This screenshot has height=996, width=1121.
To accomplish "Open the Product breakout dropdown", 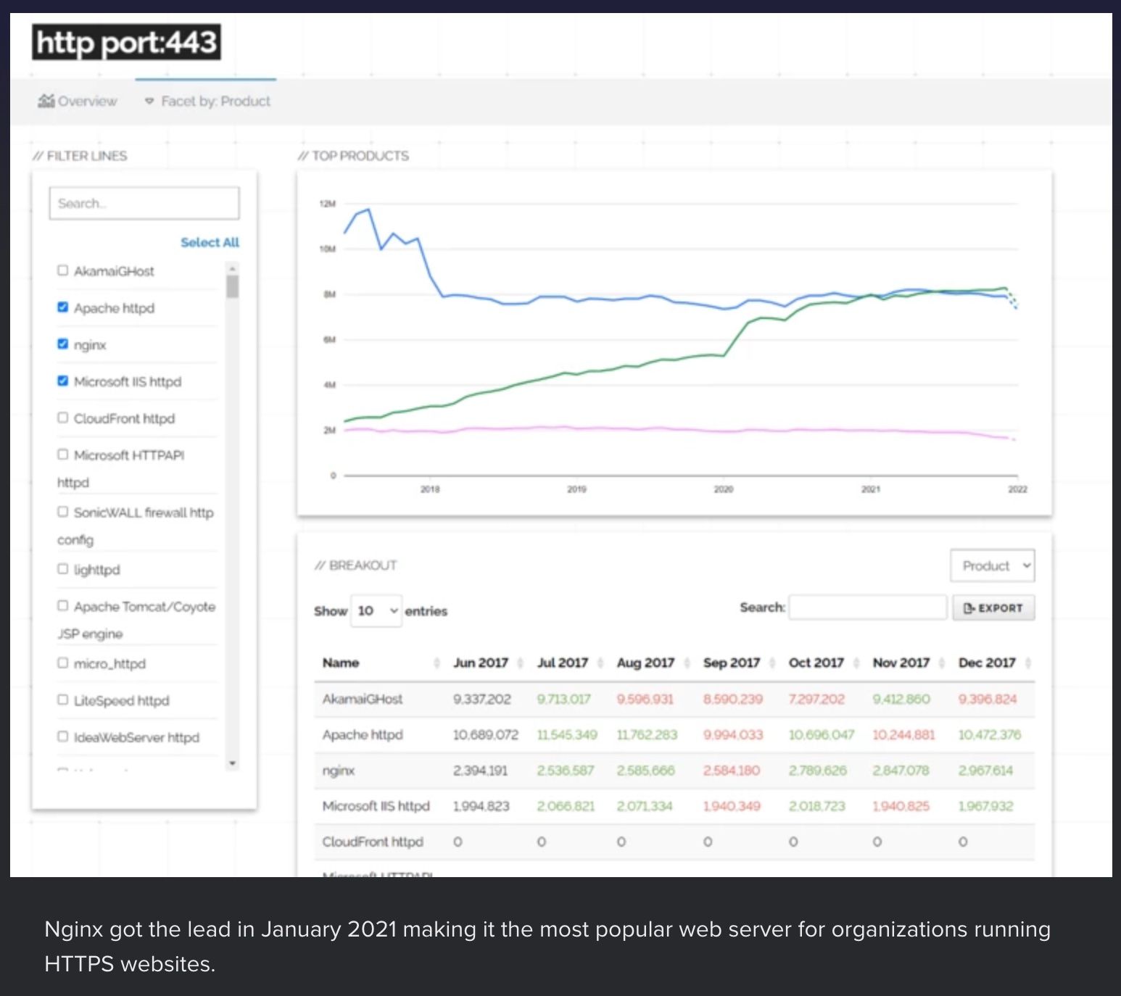I will pyautogui.click(x=992, y=565).
